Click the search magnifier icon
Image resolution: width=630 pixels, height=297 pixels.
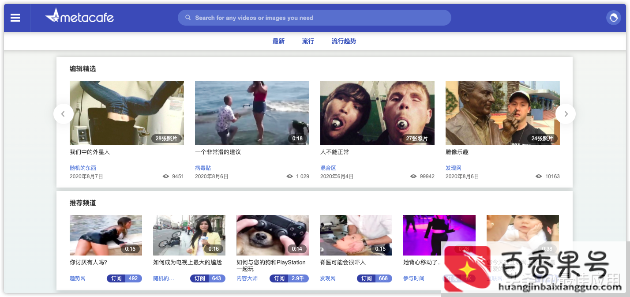point(188,18)
